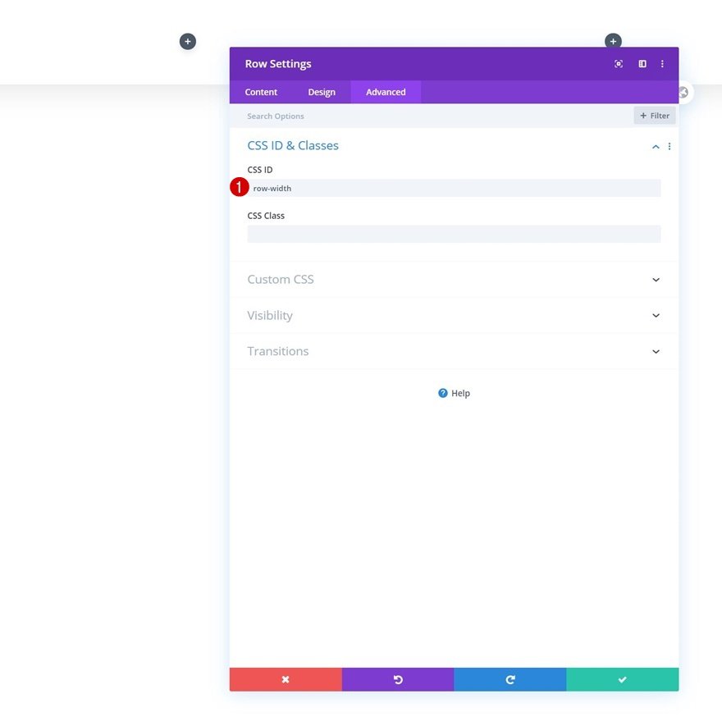Screen dimensions: 722x717
Task: Click the Custom CSS heading text
Action: click(x=281, y=280)
